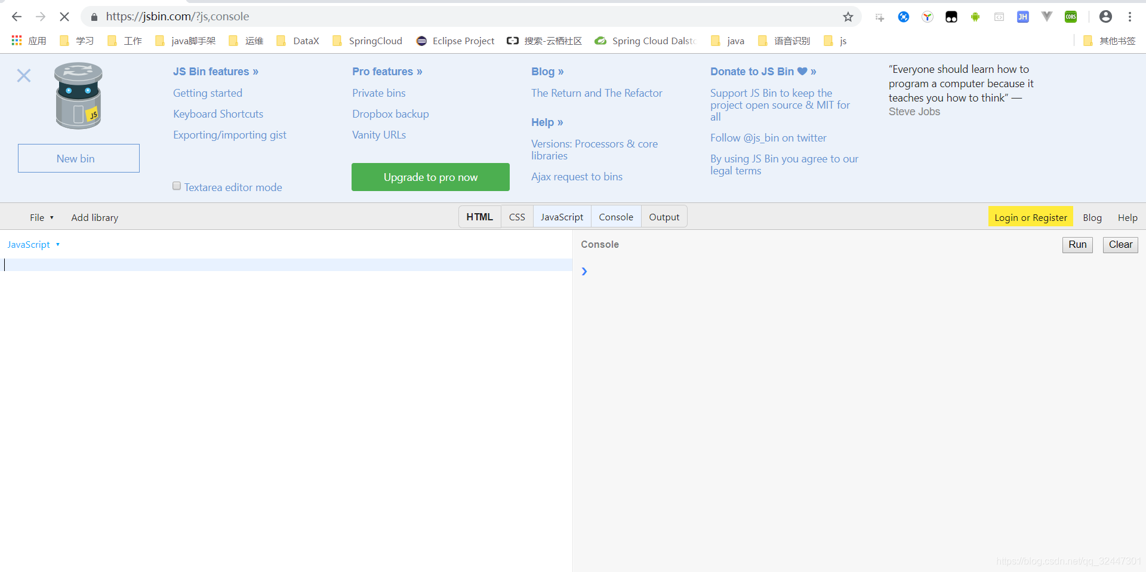Open the Help link in toolbar
The image size is (1146, 572).
[1127, 217]
